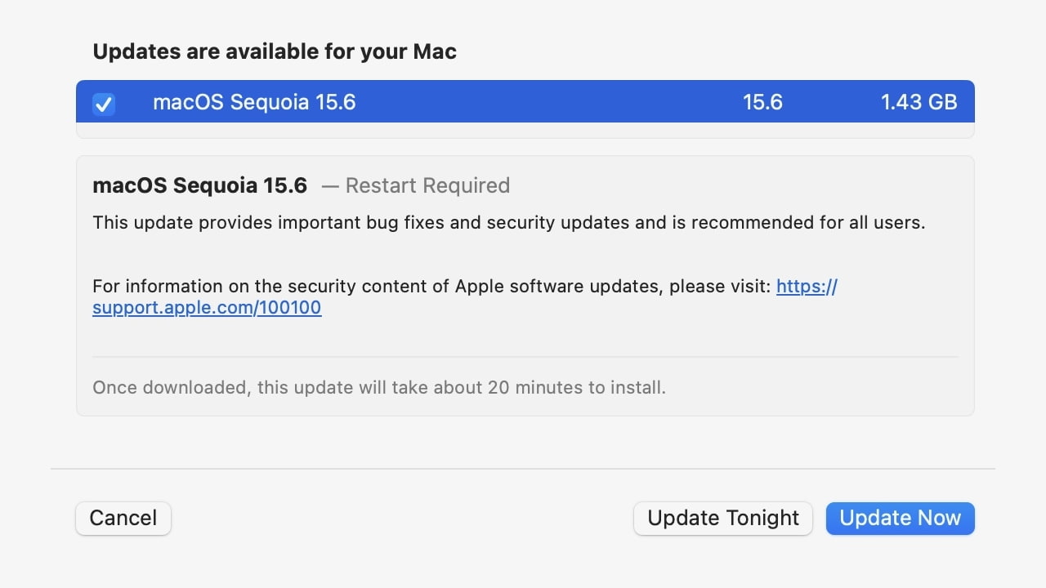Click the 1.43 GB download size

919,102
